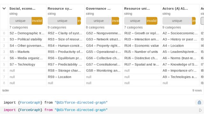Click the unique bar in the Governance column
The width and height of the screenshot is (204, 127).
[98, 21]
